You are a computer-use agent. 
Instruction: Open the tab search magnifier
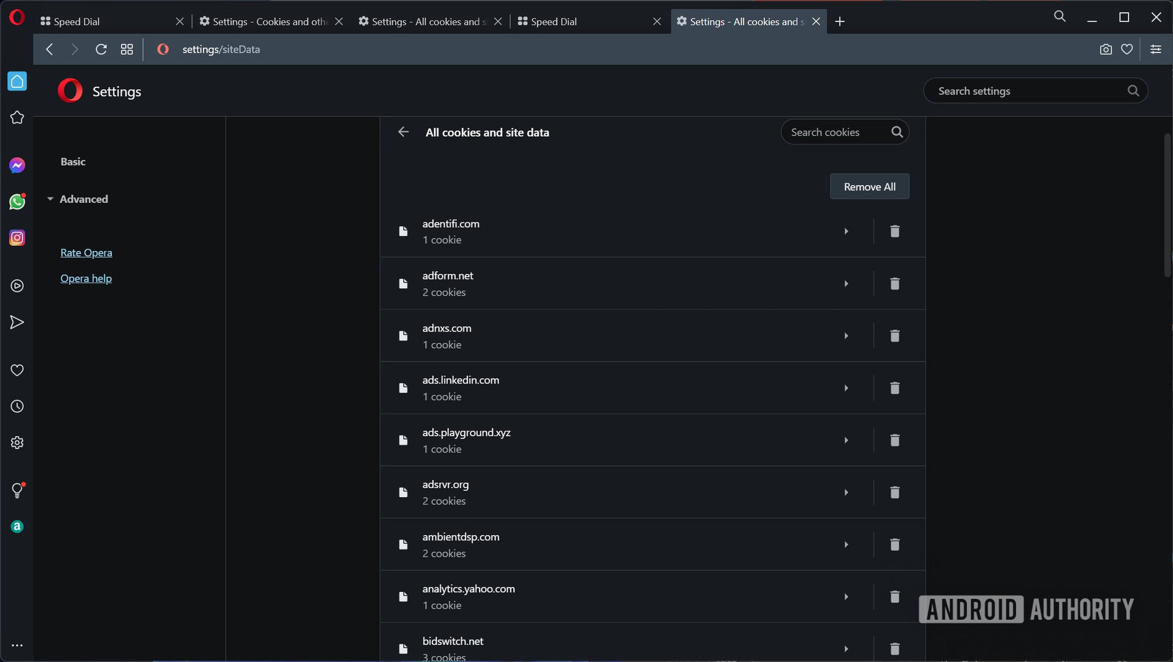[1060, 17]
